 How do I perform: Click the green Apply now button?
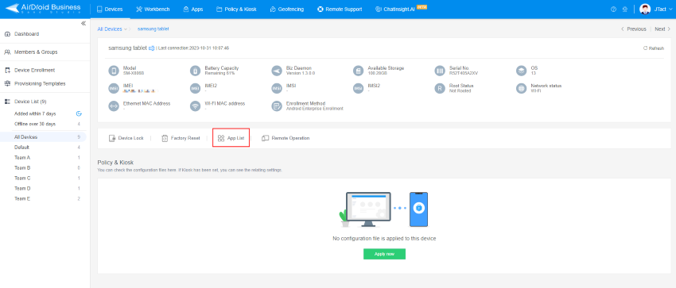384,254
